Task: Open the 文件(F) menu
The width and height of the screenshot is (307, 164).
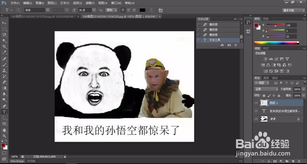Action: coord(15,3)
